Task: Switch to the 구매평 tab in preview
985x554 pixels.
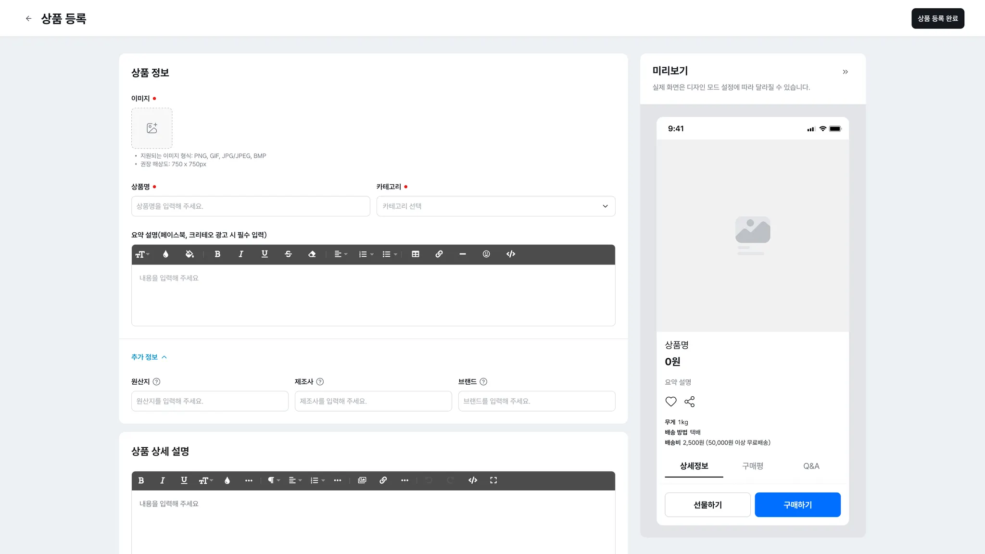Action: 753,466
